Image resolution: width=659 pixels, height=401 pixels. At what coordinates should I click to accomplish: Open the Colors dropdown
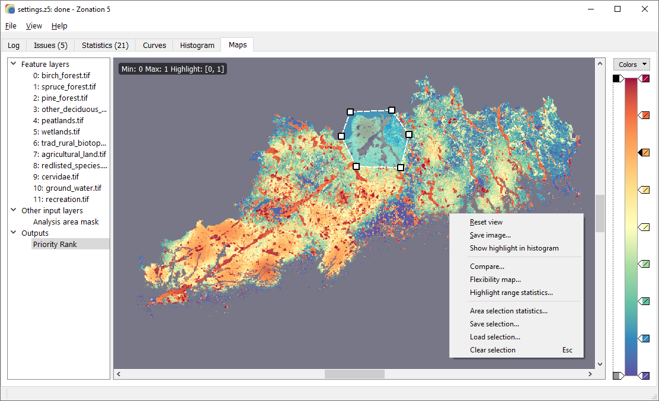(632, 64)
